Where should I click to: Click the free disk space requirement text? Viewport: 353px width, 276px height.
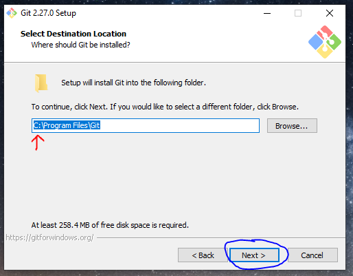click(x=110, y=225)
